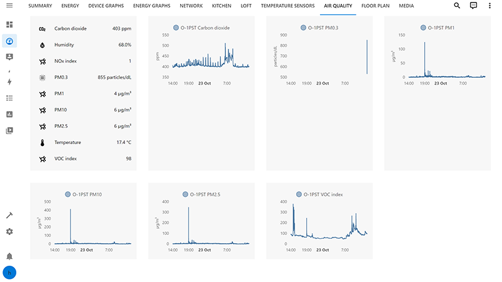Open Humidity 68.0% value
Image resolution: width=502 pixels, height=282 pixels.
tap(125, 44)
